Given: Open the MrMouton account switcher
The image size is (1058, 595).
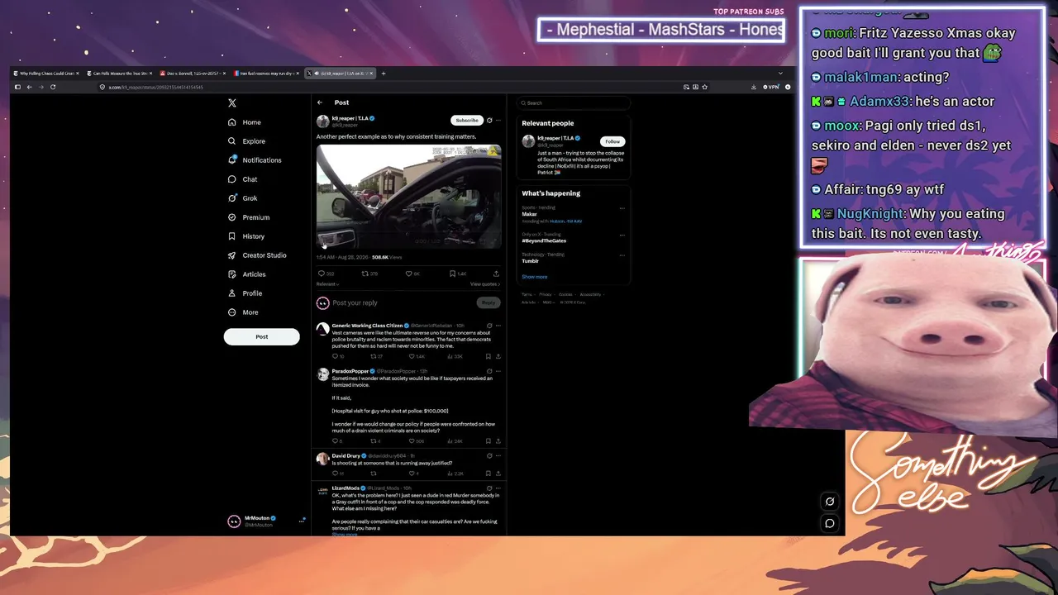Looking at the screenshot, I should [x=266, y=521].
